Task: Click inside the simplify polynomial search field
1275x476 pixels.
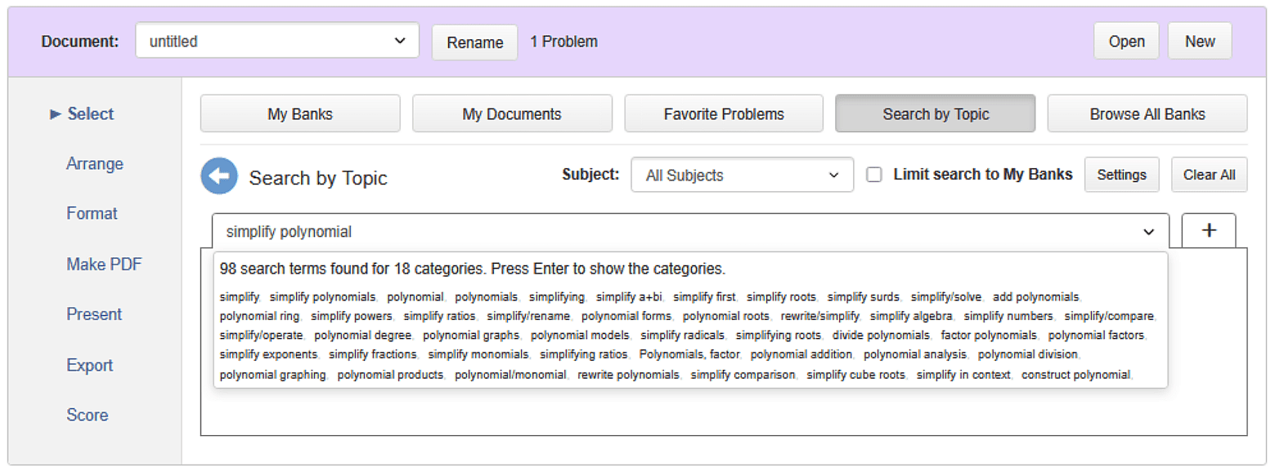Action: click(x=572, y=231)
